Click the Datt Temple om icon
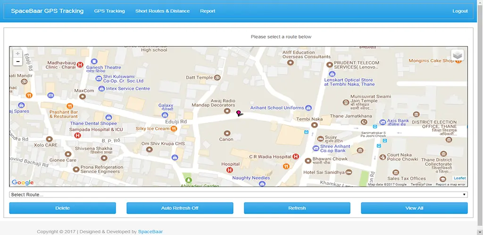Viewport: 483px width, 235px height. [x=217, y=78]
